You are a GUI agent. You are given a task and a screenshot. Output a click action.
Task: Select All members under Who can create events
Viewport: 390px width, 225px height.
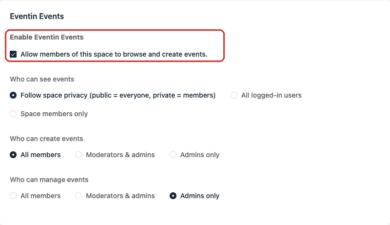point(13,155)
